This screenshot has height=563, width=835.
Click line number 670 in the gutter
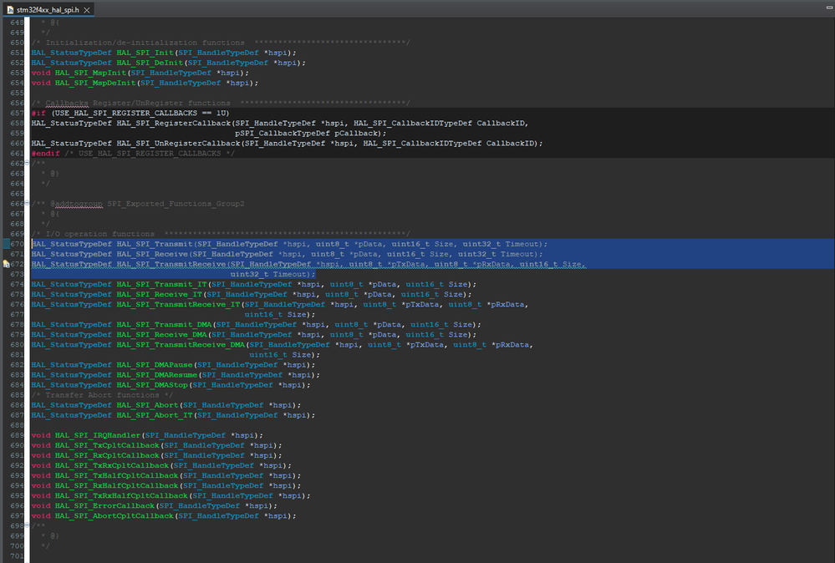17,244
